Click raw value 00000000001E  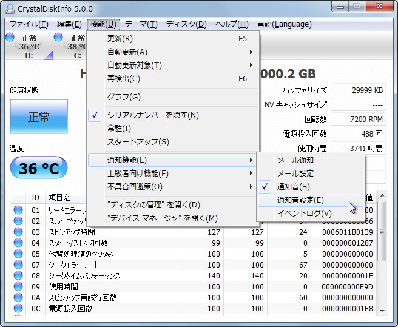[x=348, y=275]
